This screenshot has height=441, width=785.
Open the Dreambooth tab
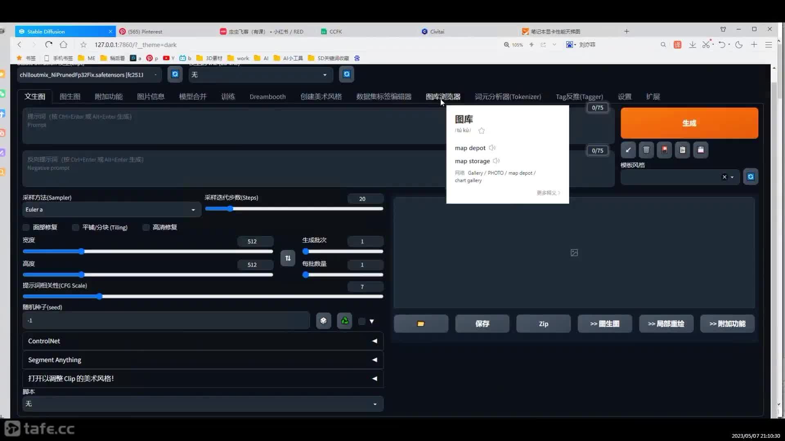coord(267,97)
